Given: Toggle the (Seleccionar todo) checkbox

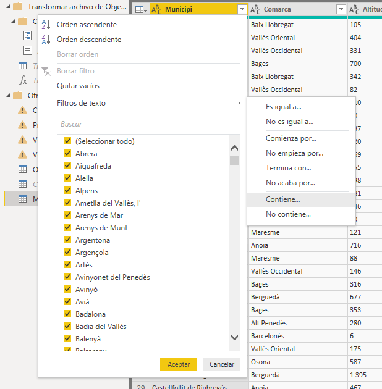Looking at the screenshot, I should tap(68, 141).
